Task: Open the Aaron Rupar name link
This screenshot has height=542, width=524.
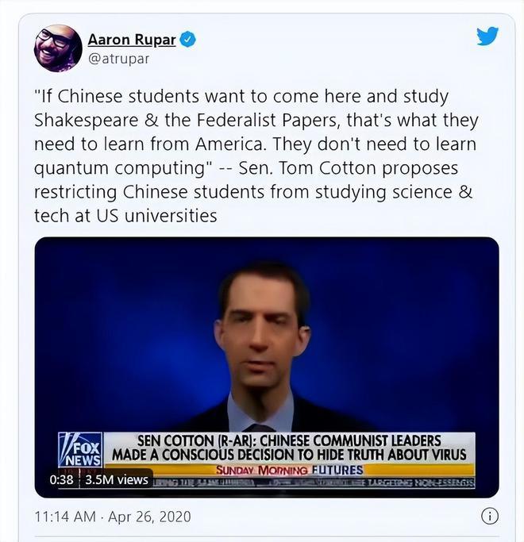Action: 132,40
